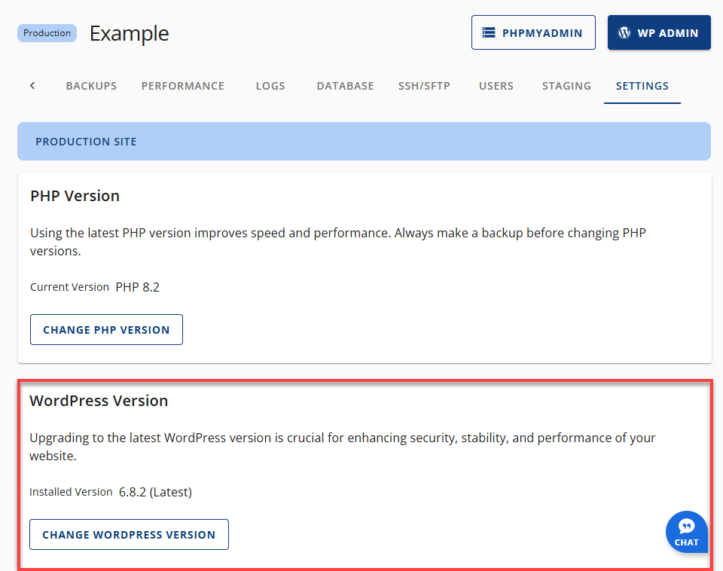Click the site name Example heading
723x571 pixels.
(x=129, y=33)
